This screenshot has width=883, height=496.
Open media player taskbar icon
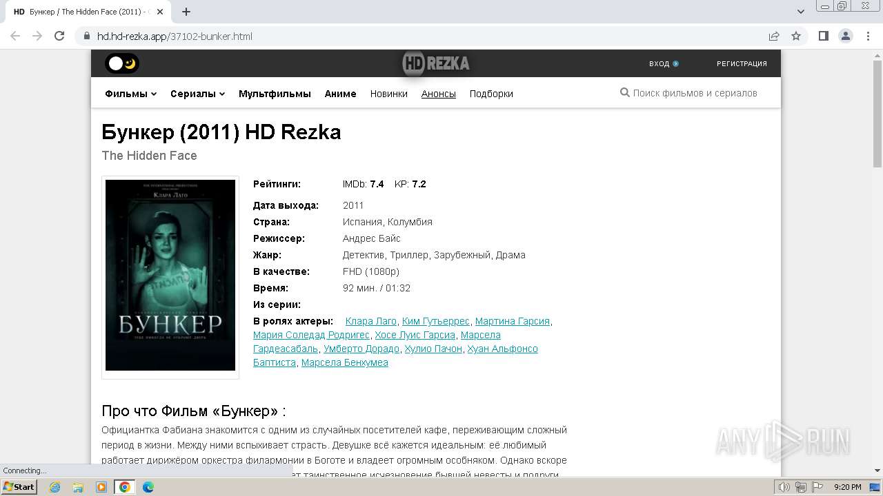101,487
